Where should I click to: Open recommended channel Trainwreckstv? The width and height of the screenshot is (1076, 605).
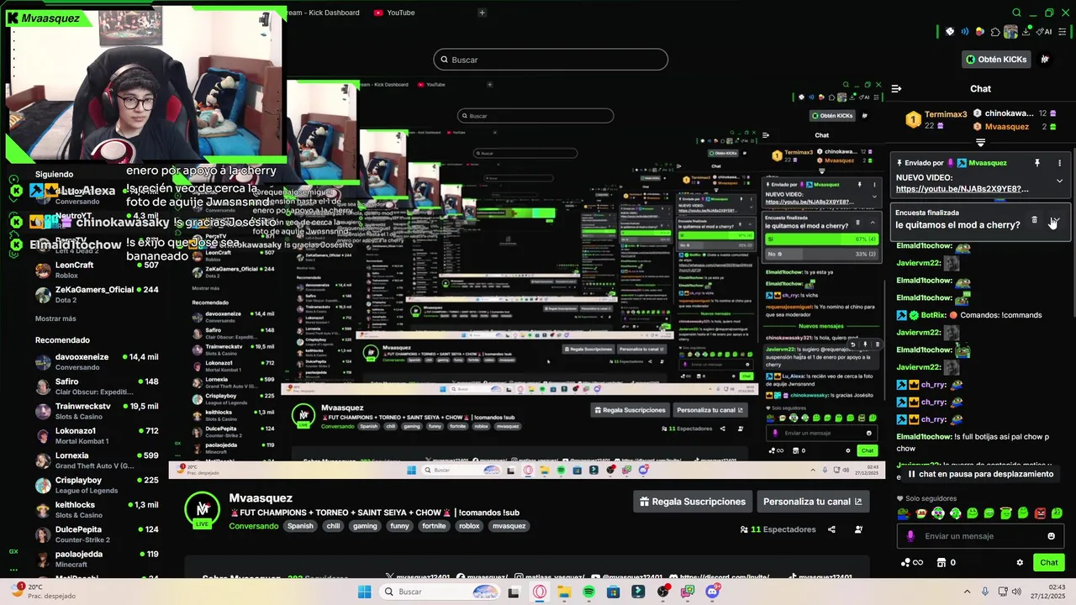click(x=97, y=411)
